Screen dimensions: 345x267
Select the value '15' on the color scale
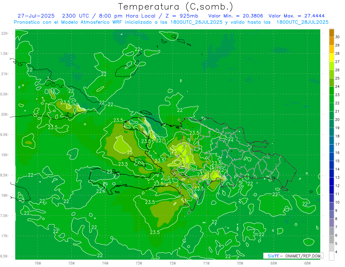coord(338,161)
